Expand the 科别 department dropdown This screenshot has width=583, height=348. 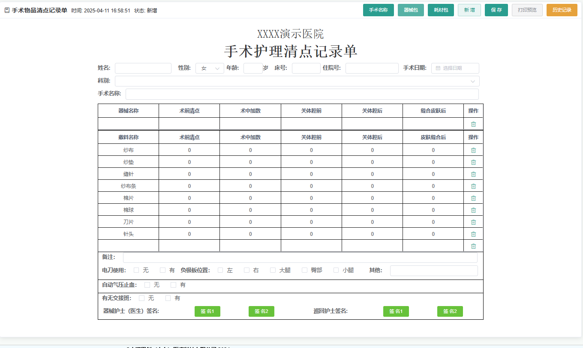(x=297, y=81)
